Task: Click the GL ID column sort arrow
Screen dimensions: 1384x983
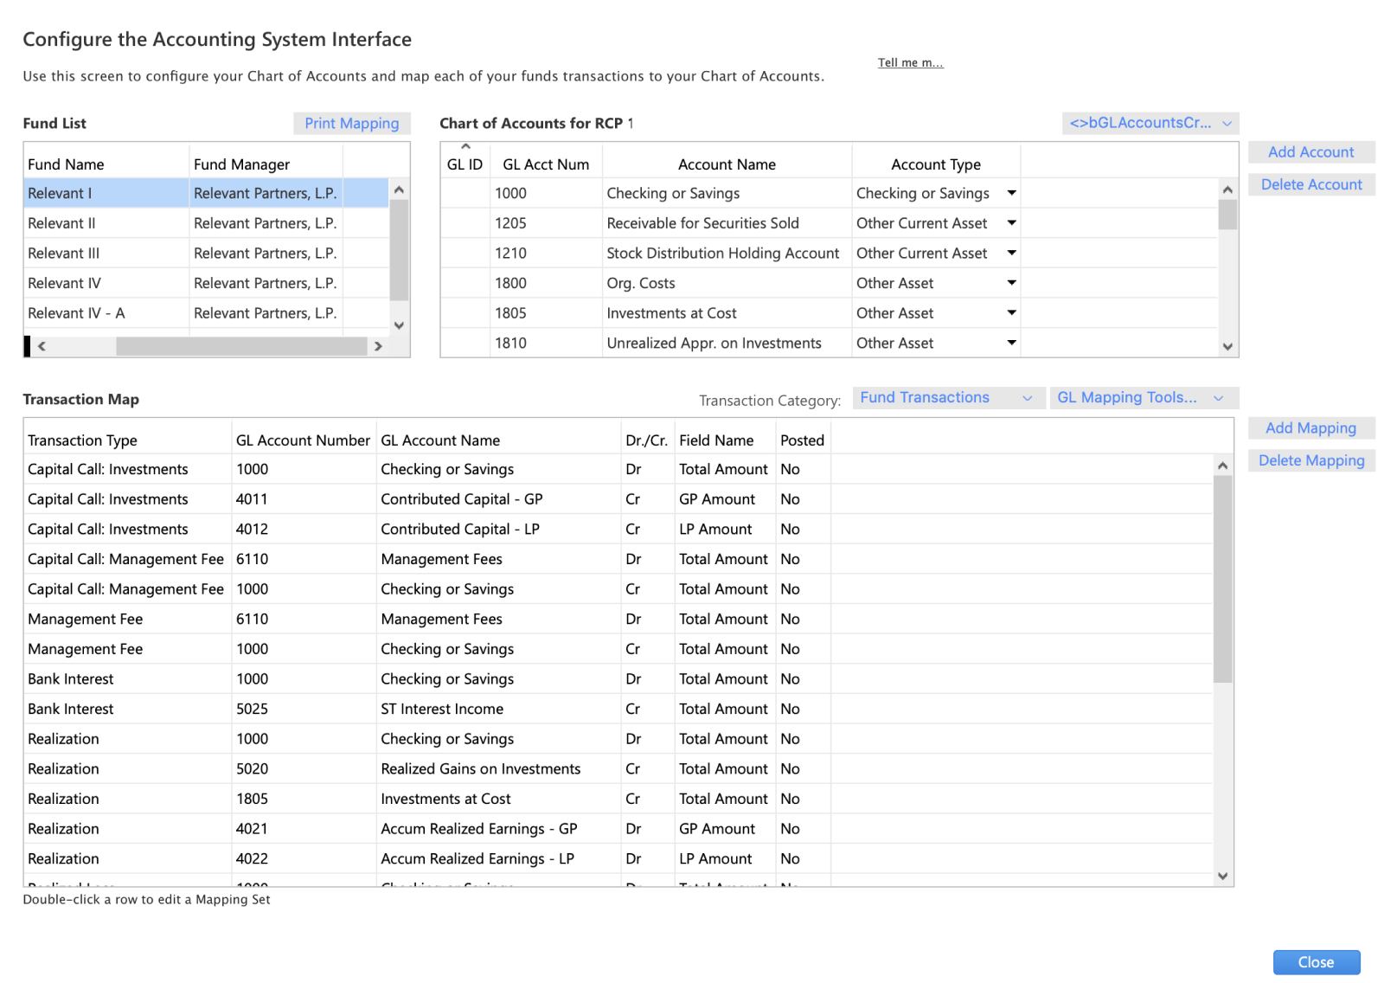Action: 465,146
